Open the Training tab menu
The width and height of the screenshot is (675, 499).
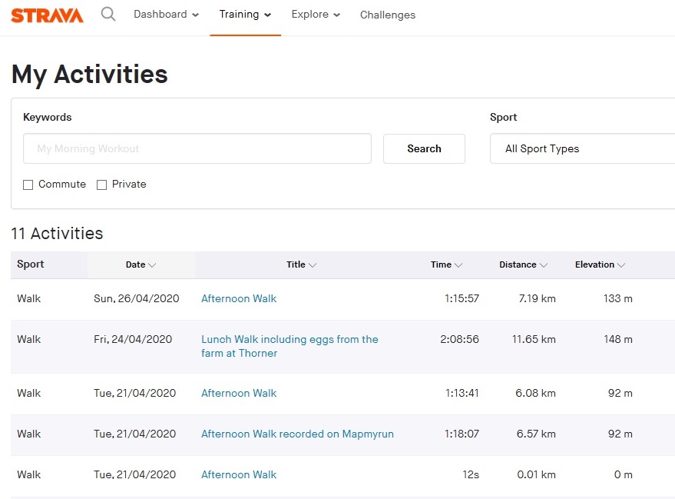click(245, 15)
